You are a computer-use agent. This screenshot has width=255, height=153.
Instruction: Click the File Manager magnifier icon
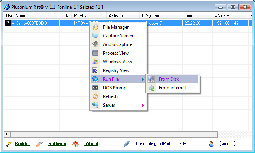click(x=96, y=27)
